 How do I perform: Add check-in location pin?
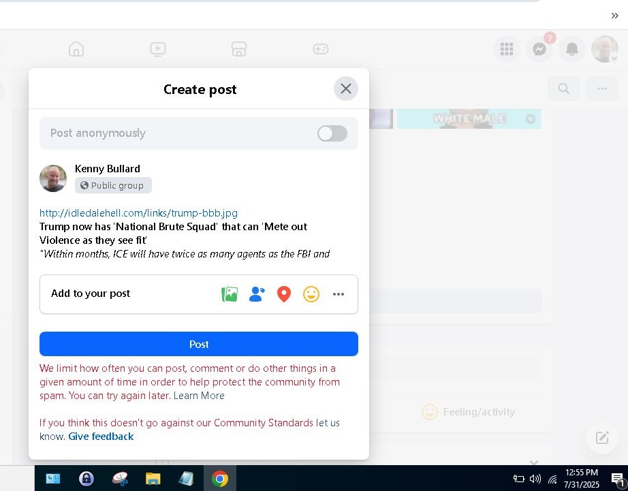coord(284,294)
